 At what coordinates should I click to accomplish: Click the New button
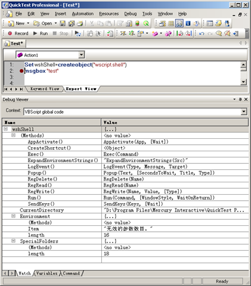16,23
